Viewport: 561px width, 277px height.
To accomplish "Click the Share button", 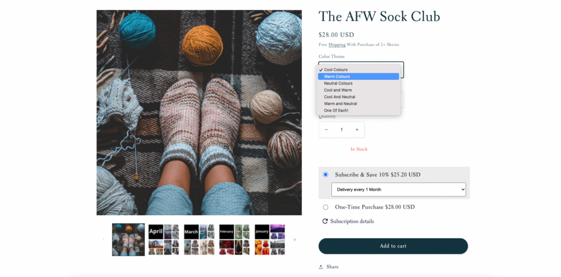I will coord(329,267).
